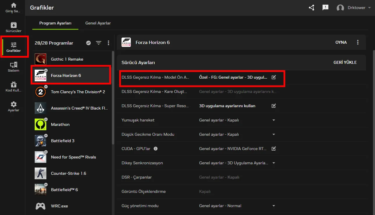The width and height of the screenshot is (375, 215).
Task: Edit the CUDA - GPU'lar setting
Action: pyautogui.click(x=274, y=149)
